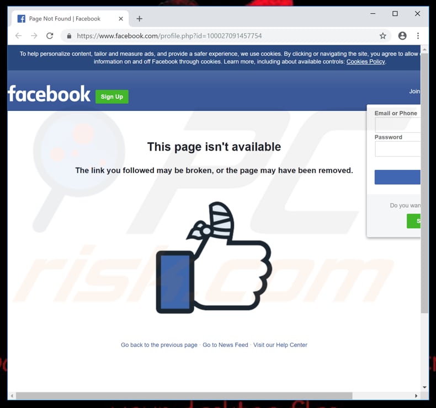Focus the Password input field

coord(397,149)
